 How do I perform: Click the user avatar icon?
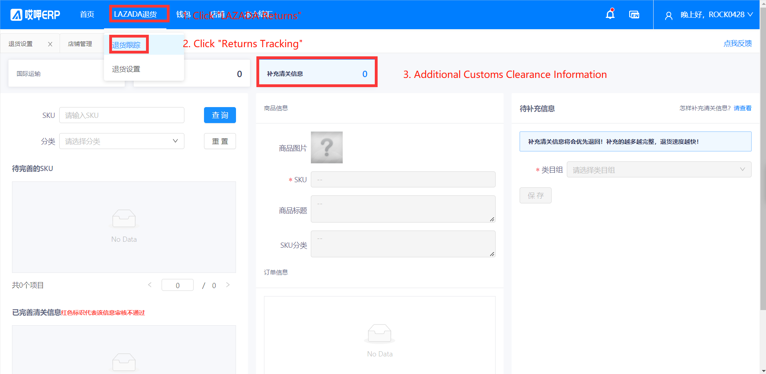668,16
